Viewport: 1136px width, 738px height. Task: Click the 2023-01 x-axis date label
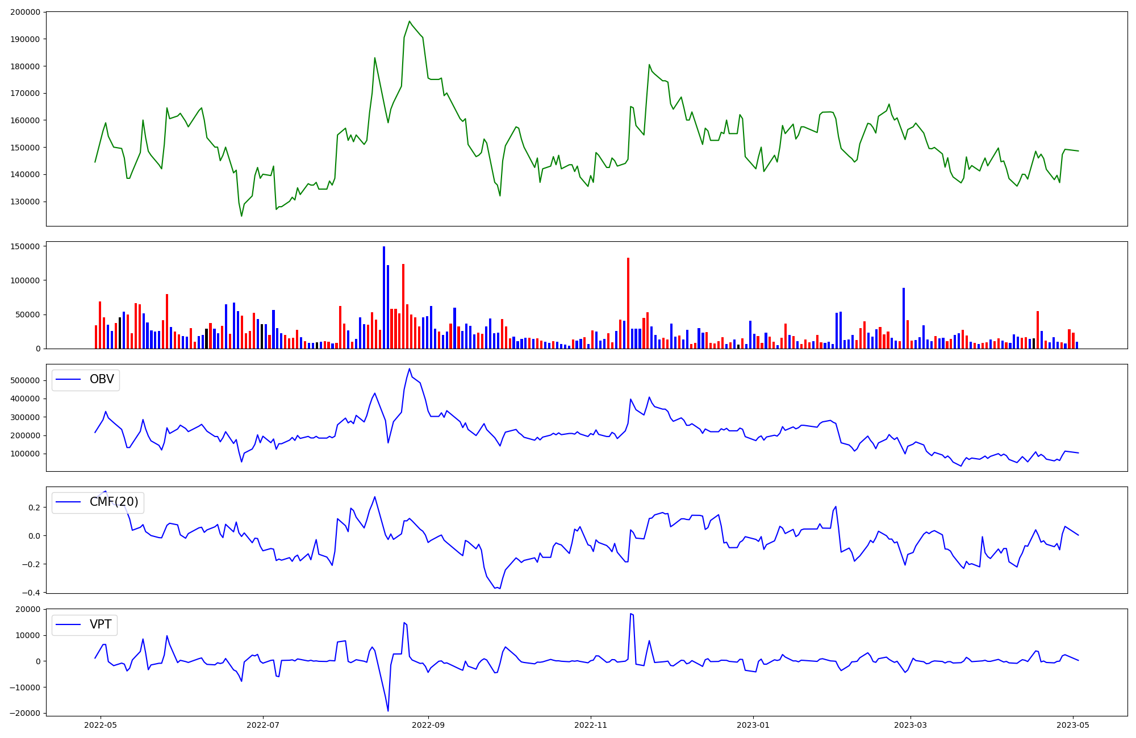pyautogui.click(x=753, y=725)
